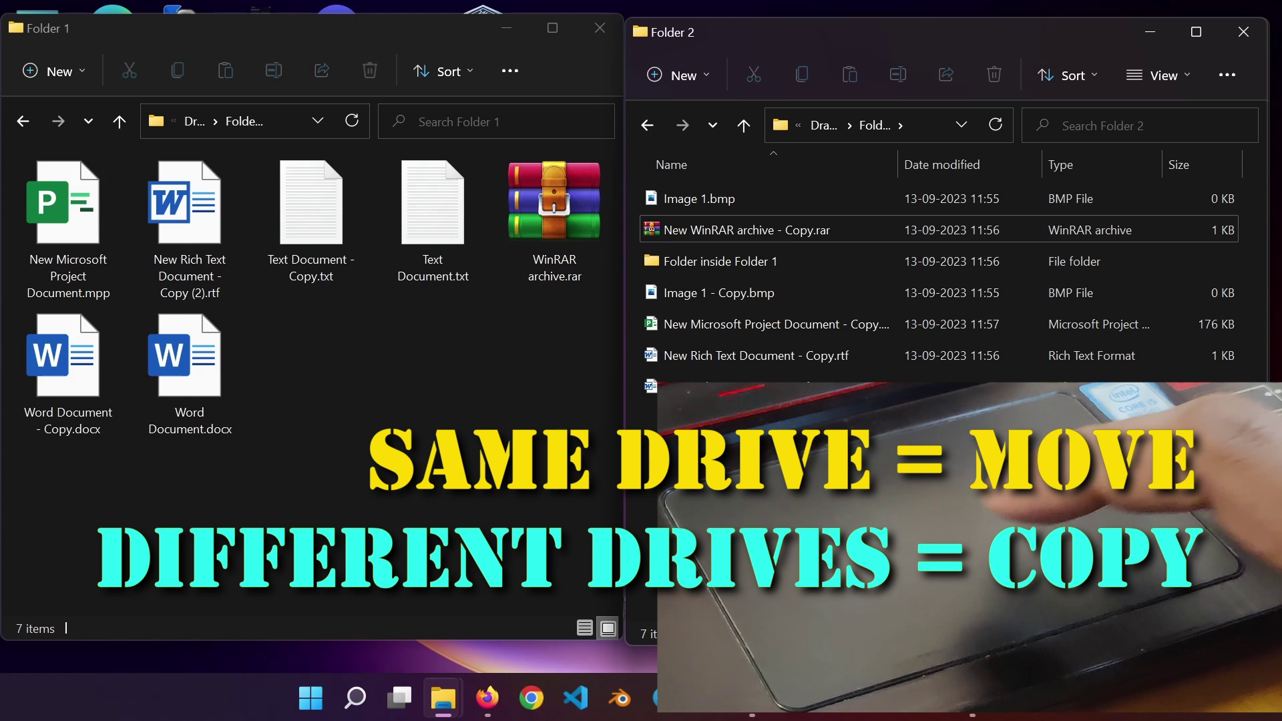This screenshot has width=1282, height=721.
Task: Click the Paste icon in Folder 1 toolbar
Action: (225, 70)
